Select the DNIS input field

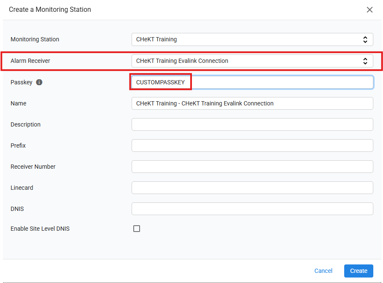tap(252, 209)
